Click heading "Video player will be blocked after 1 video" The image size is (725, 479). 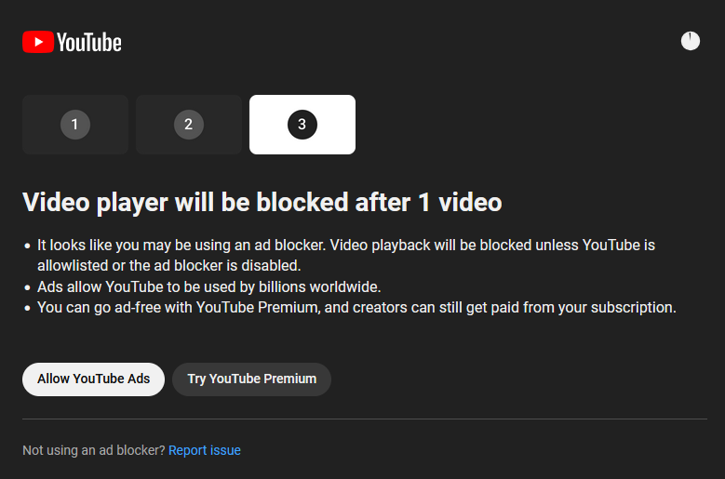(262, 203)
